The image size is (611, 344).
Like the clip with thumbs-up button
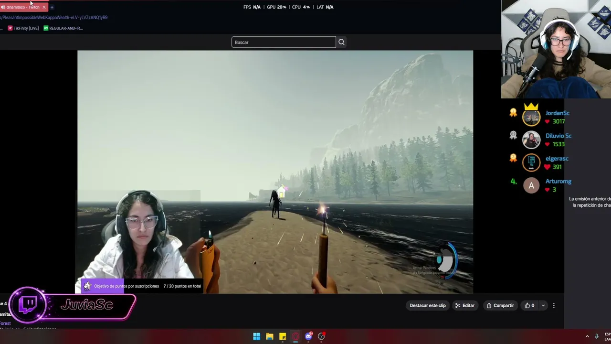point(529,305)
